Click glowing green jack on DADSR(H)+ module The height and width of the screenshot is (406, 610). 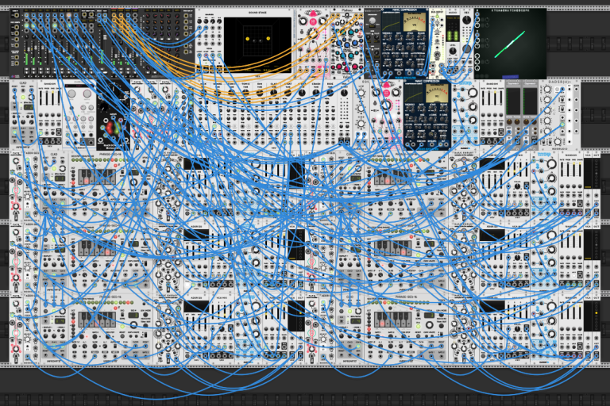click(x=562, y=124)
